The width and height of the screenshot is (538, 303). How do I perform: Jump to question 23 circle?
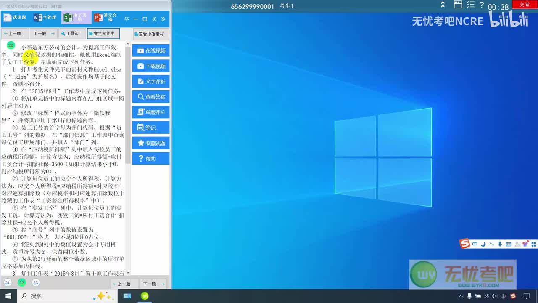click(x=36, y=283)
